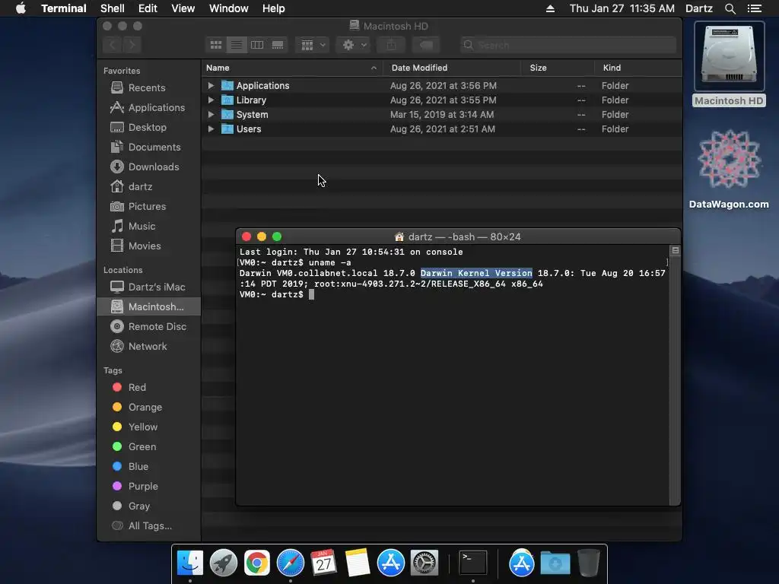Open Notification Center list icon
779x584 pixels.
point(754,8)
